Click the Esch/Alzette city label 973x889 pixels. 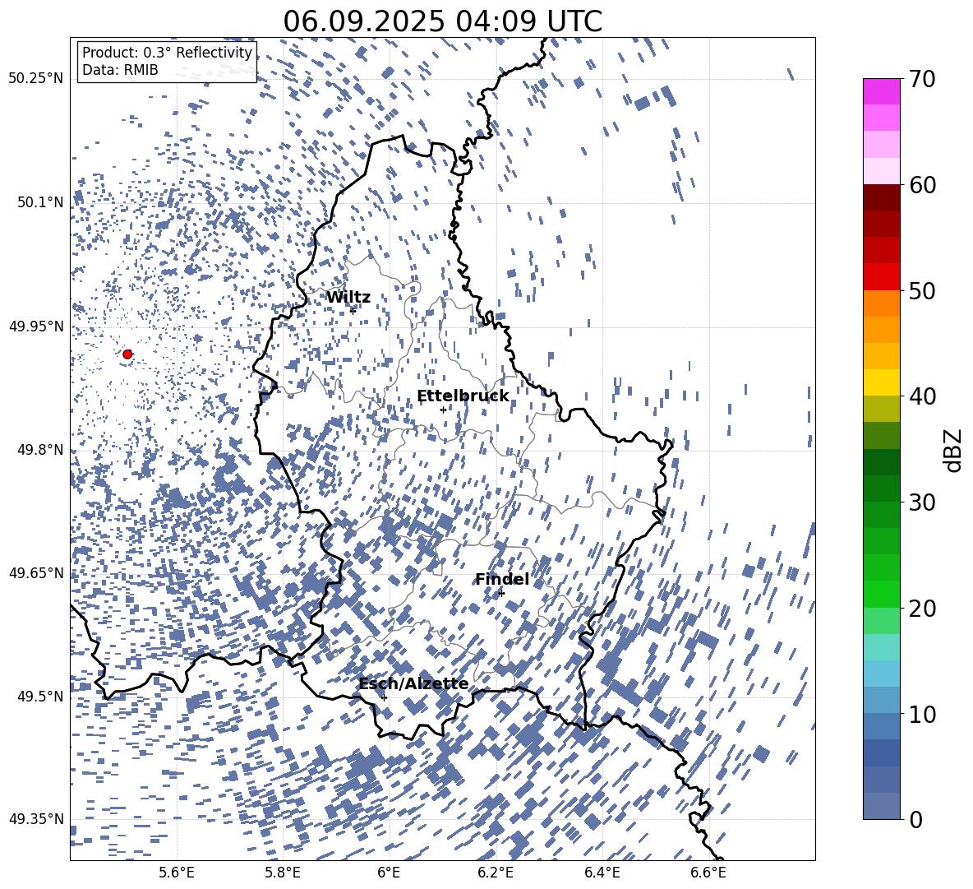pos(414,684)
